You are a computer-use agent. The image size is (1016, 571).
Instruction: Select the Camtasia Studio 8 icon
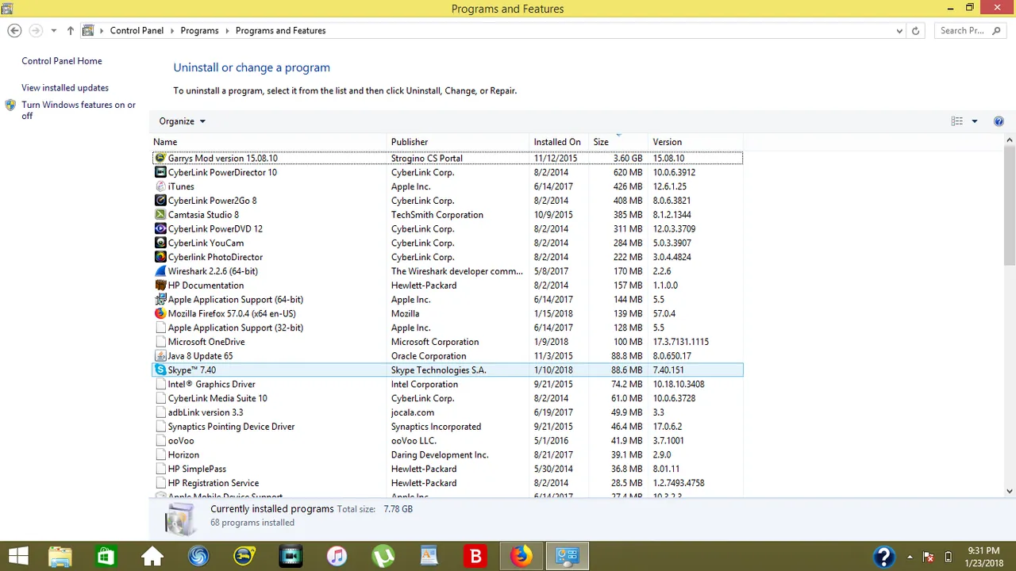(x=160, y=215)
